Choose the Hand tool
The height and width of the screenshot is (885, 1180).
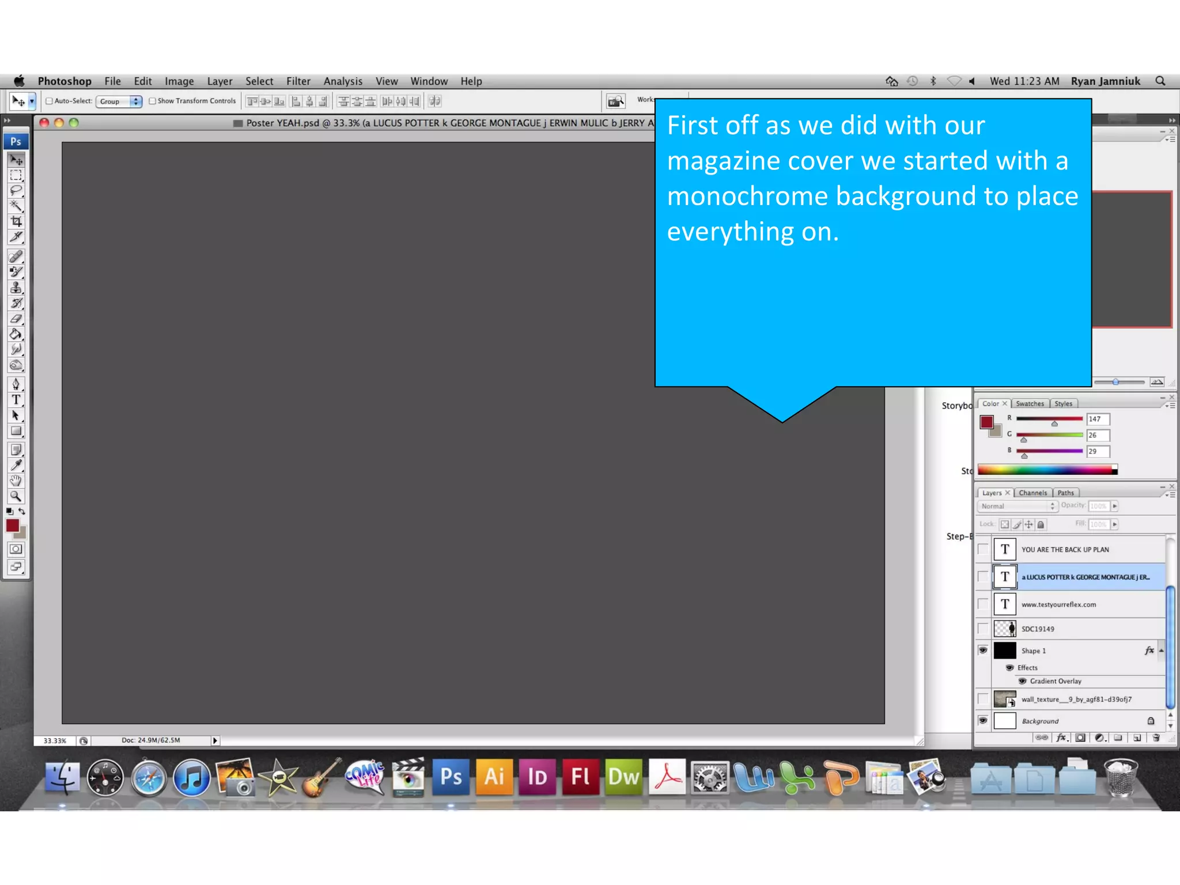[16, 481]
